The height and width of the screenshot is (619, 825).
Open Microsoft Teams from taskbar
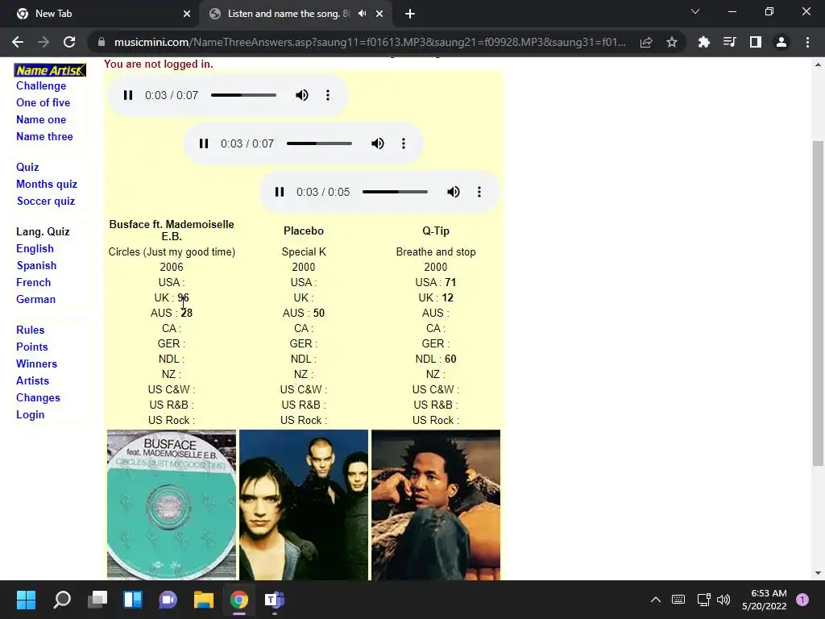pos(274,600)
